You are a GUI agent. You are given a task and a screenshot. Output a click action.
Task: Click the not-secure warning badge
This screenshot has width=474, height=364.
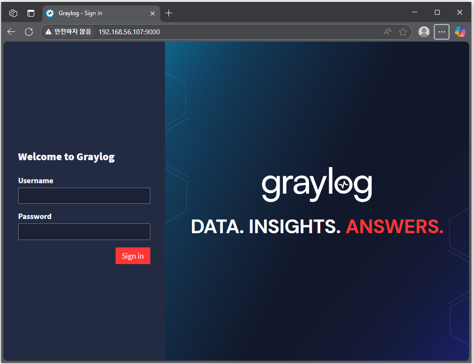click(x=69, y=32)
